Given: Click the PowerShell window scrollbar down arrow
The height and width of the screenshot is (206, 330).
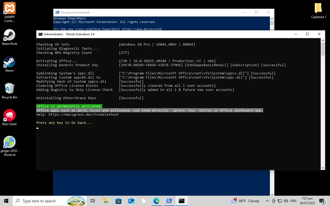Looking at the screenshot, I should [272, 194].
